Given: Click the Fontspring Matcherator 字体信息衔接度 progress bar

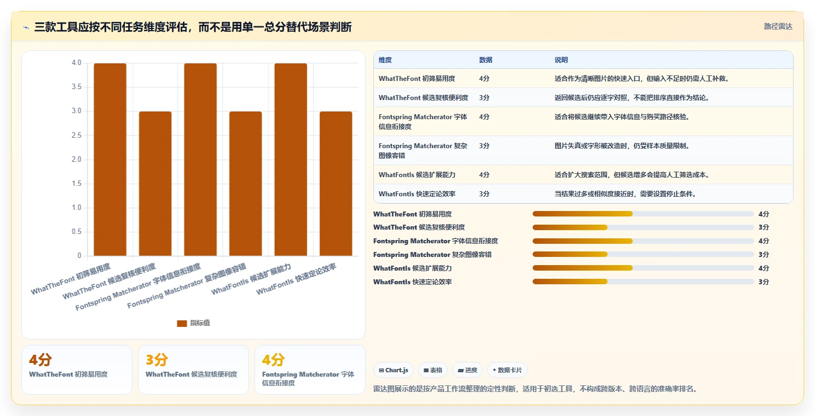Looking at the screenshot, I should [643, 241].
